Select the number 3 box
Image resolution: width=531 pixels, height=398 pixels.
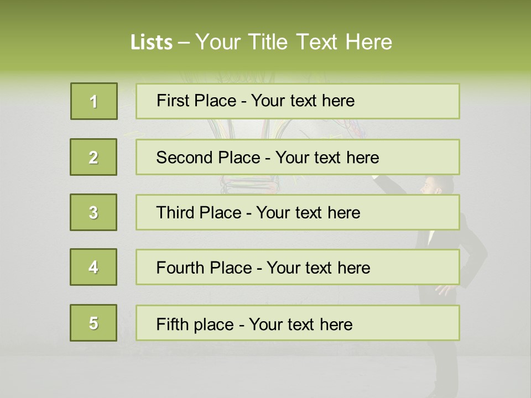pyautogui.click(x=93, y=212)
